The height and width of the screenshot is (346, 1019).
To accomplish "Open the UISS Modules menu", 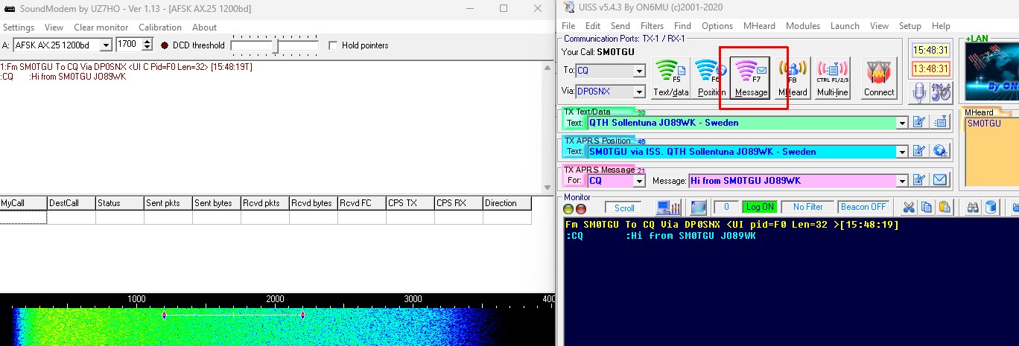I will point(803,26).
